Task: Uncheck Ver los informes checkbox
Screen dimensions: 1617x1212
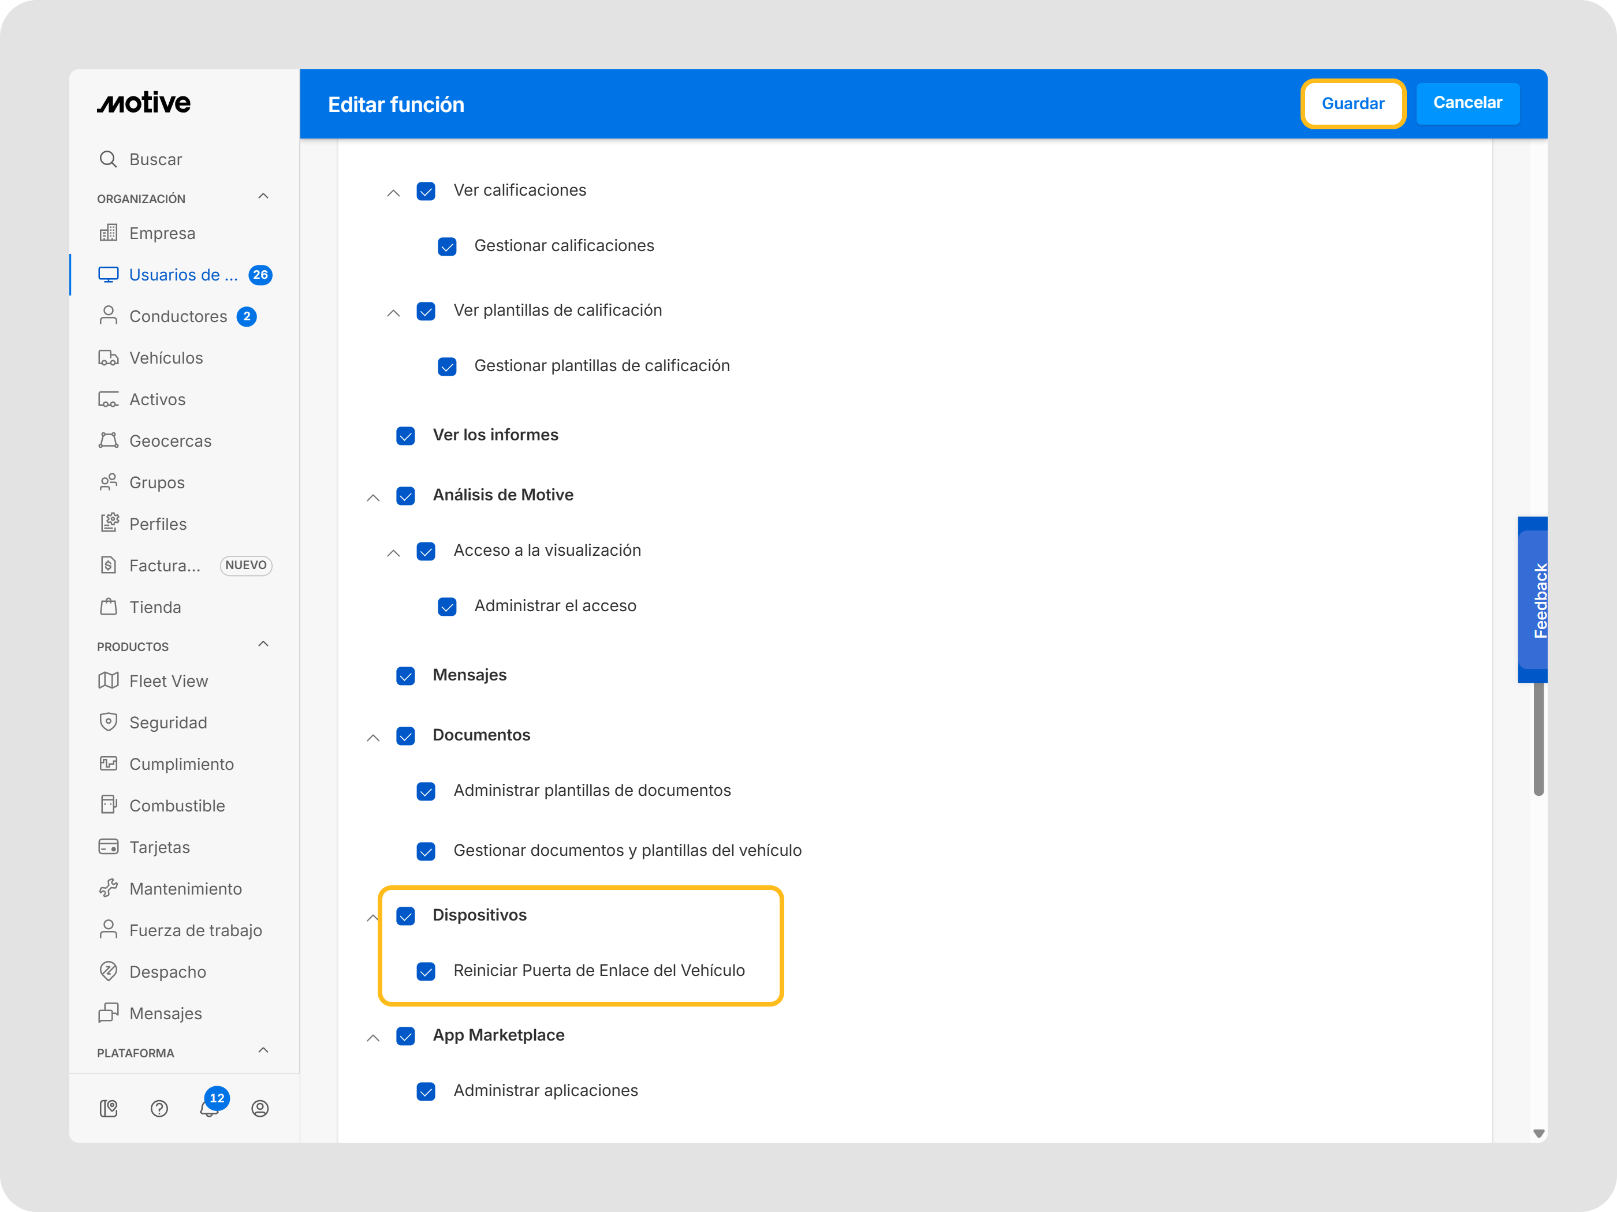Action: 406,436
